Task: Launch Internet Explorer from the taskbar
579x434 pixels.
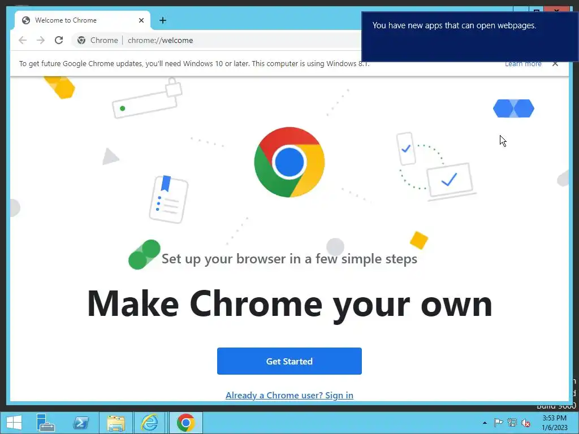Action: (x=149, y=423)
